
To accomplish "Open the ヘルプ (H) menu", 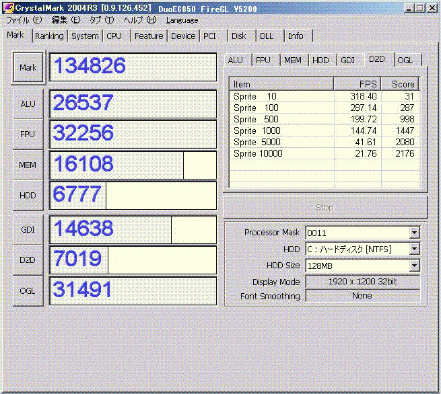I will pyautogui.click(x=140, y=20).
